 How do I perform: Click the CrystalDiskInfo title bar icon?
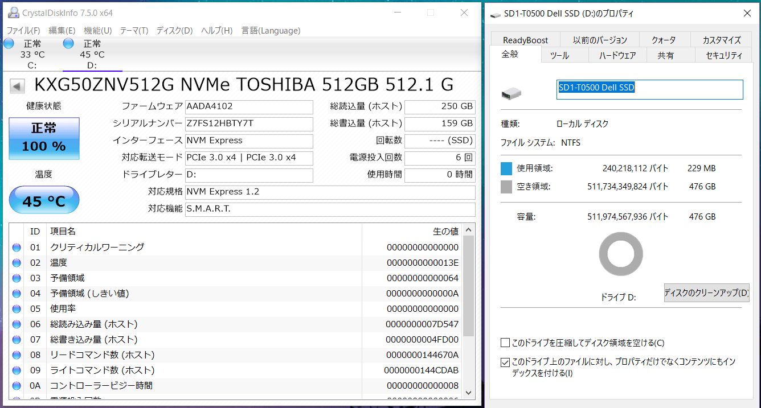coord(13,13)
